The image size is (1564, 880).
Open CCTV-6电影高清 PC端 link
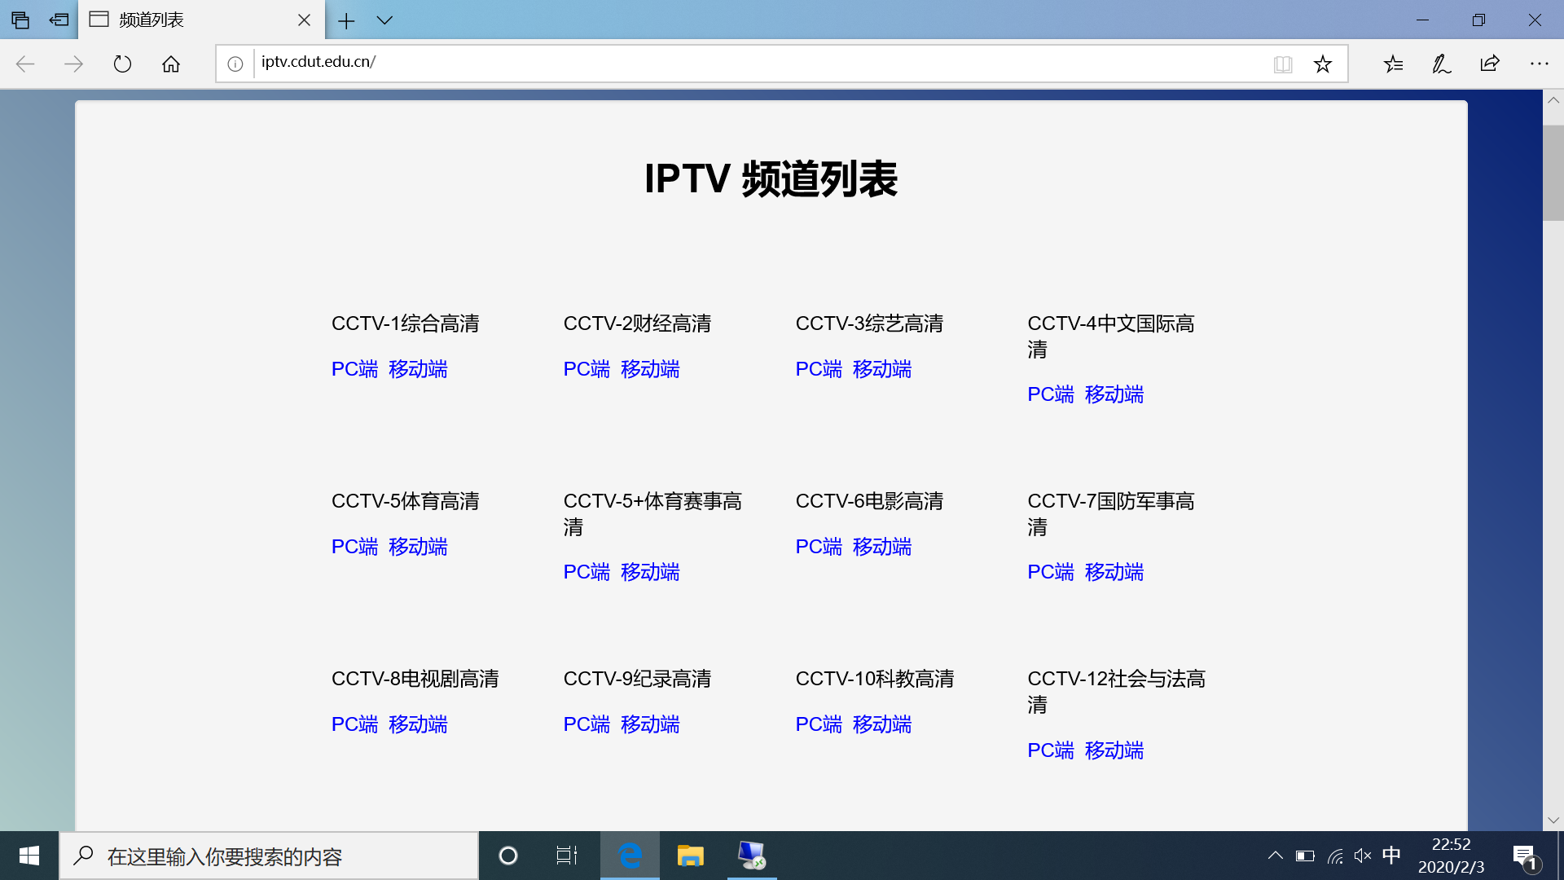(x=819, y=547)
